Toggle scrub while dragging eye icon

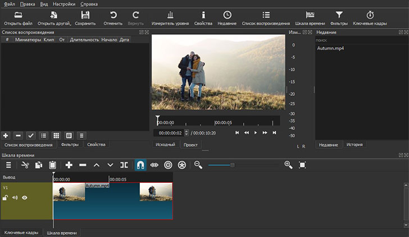154,165
